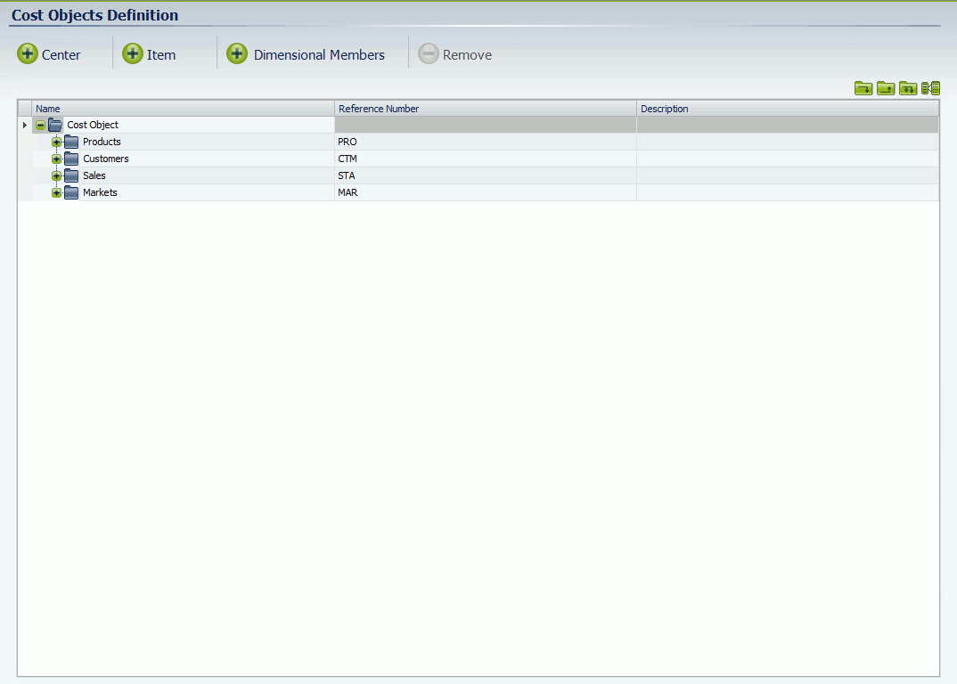
Task: Click the Markets folder icon
Action: pyautogui.click(x=71, y=192)
